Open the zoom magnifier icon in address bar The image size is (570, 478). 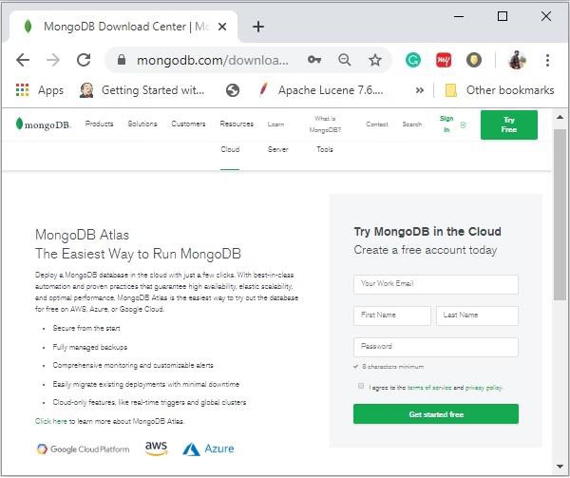coord(345,60)
